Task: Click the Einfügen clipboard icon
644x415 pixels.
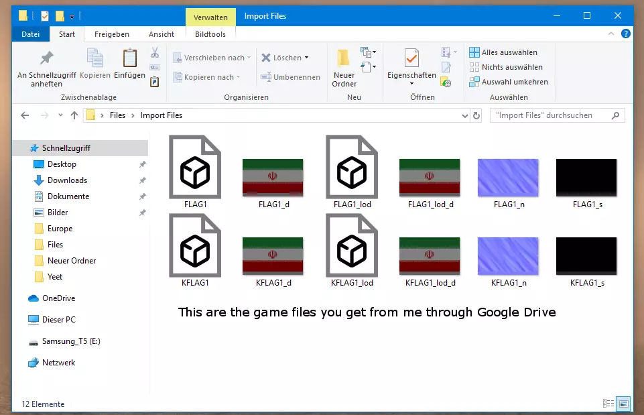Action: click(x=130, y=58)
